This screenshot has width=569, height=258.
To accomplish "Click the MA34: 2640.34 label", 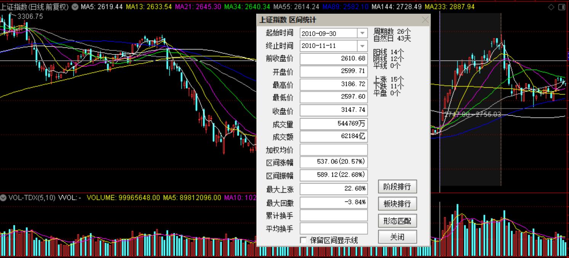I will pos(247,7).
